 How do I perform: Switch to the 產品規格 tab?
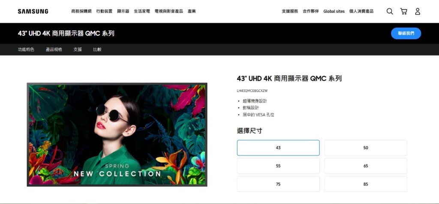(x=54, y=49)
